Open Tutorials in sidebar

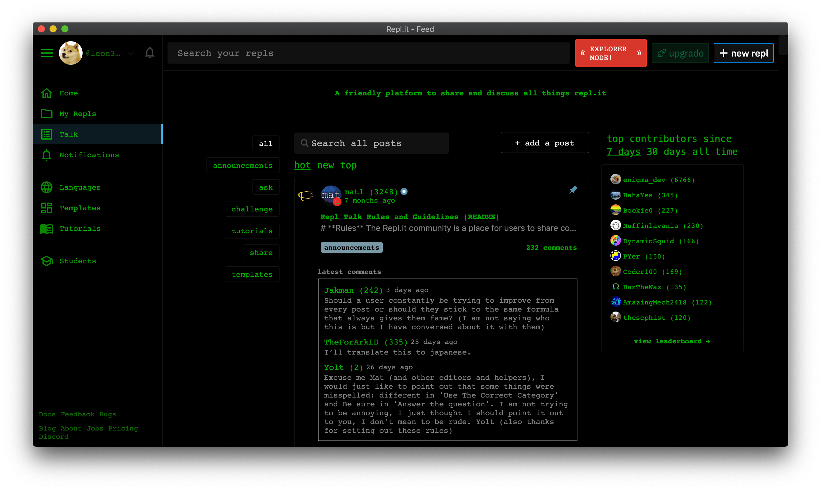pos(80,229)
